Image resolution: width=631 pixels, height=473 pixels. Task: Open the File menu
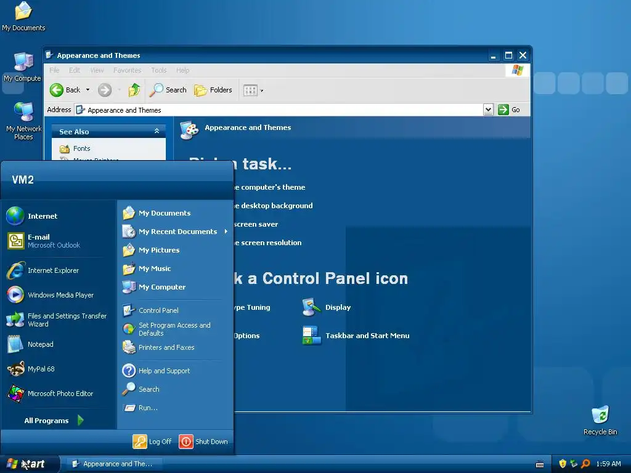click(x=54, y=70)
